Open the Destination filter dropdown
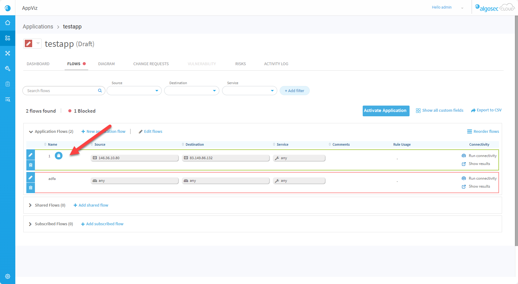Viewport: 518px width, 284px height. point(192,91)
